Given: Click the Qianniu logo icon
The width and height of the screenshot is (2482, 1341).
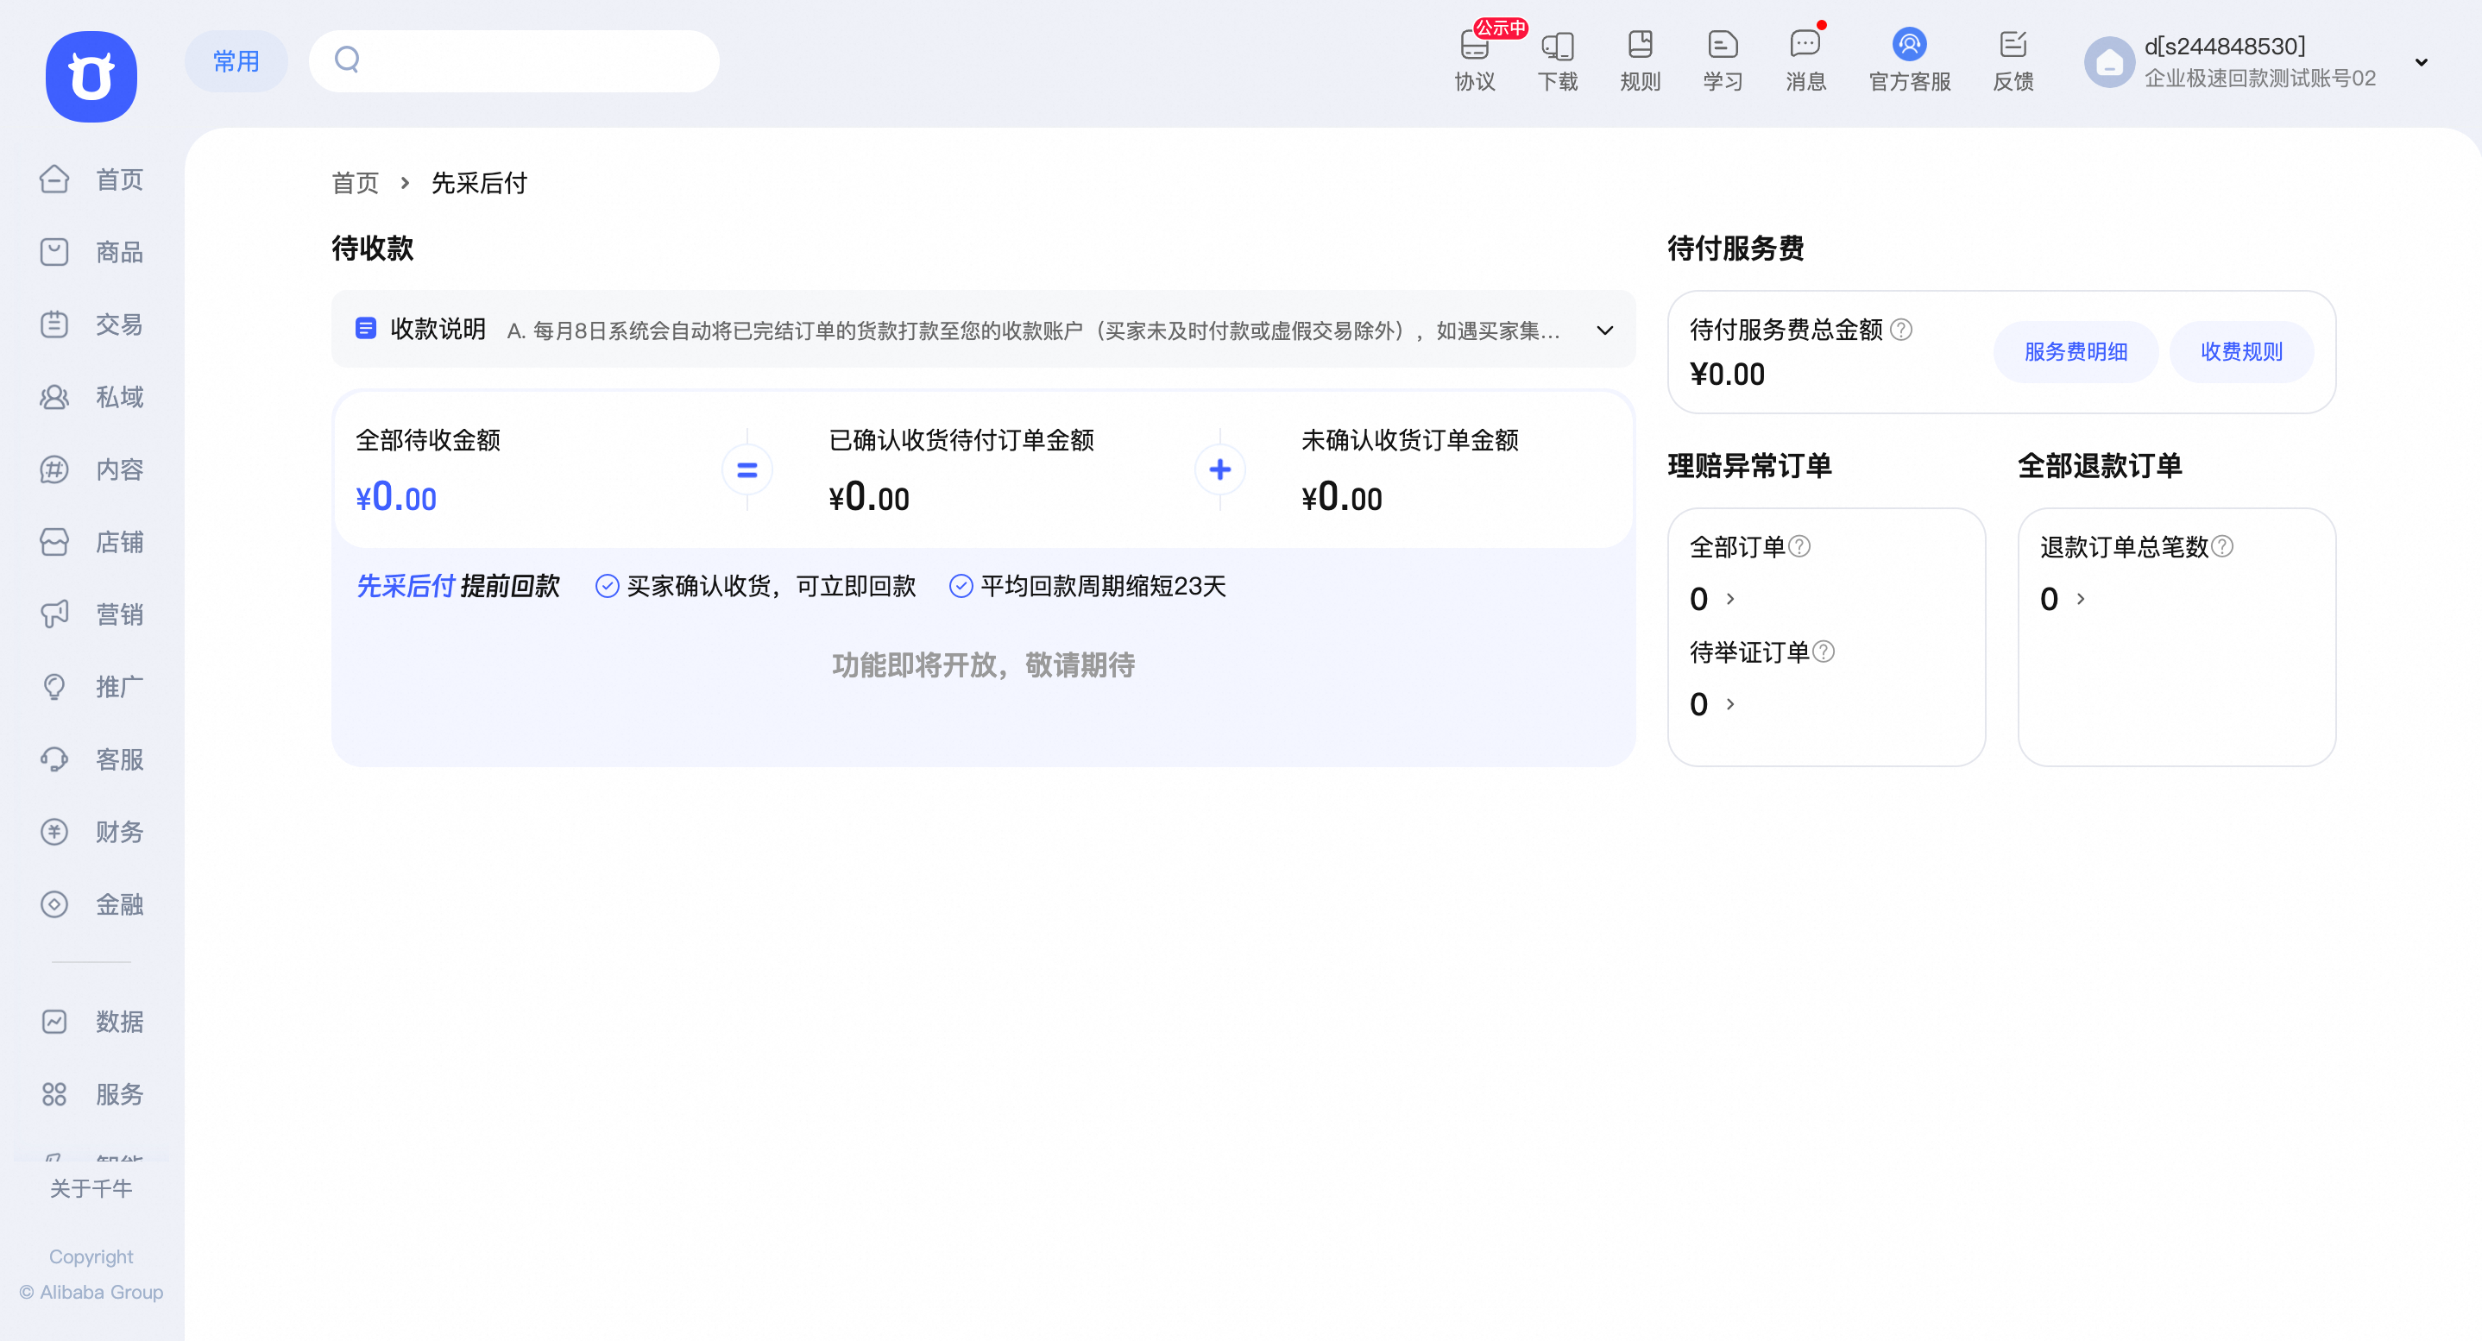Looking at the screenshot, I should [x=91, y=76].
